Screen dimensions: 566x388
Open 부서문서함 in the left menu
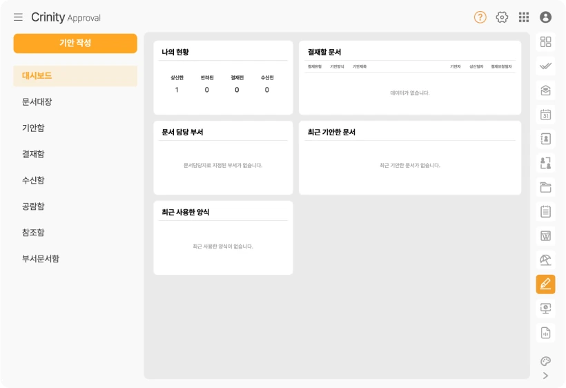pyautogui.click(x=41, y=258)
